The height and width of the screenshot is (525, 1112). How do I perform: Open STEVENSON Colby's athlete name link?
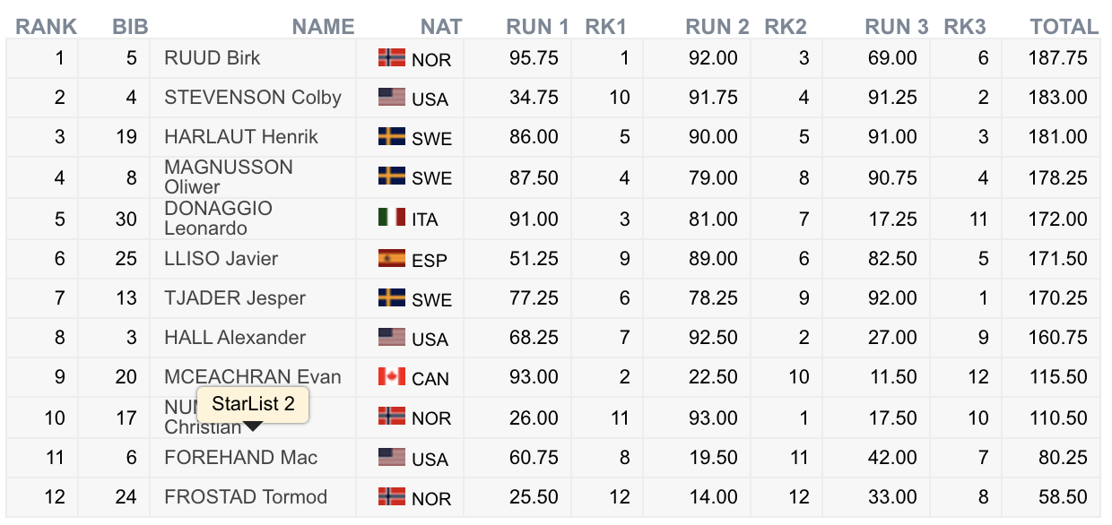[x=253, y=98]
